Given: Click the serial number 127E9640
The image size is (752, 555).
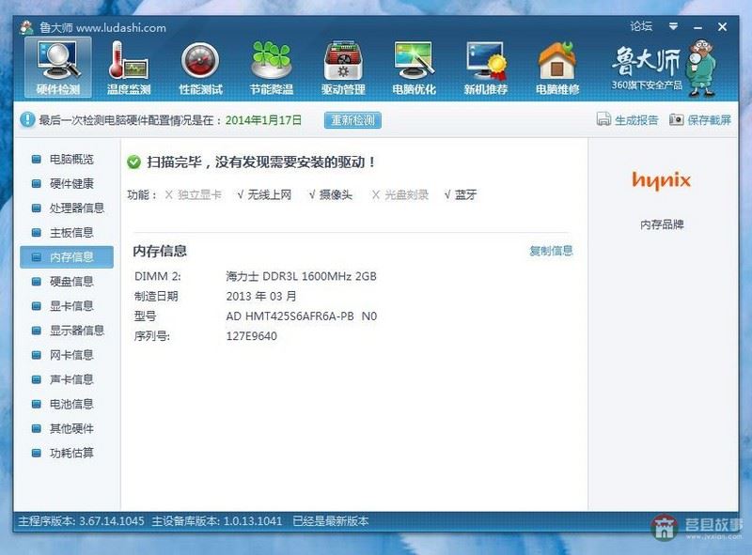Looking at the screenshot, I should [251, 336].
